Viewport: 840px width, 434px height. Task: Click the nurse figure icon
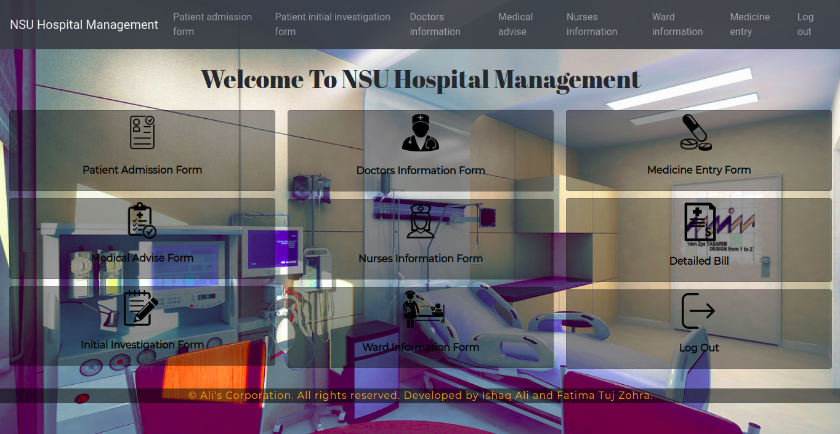421,221
